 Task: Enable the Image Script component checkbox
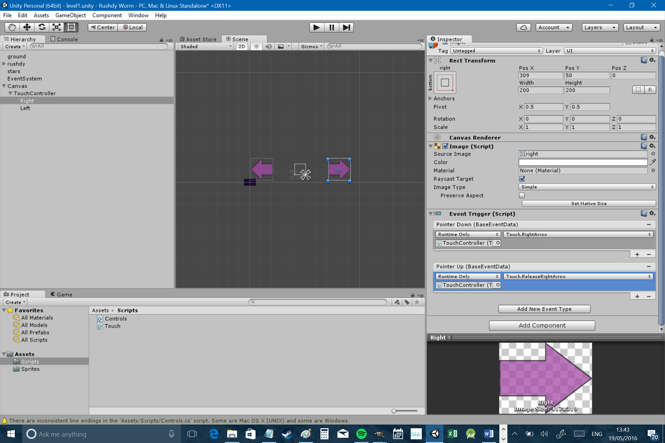pyautogui.click(x=445, y=146)
